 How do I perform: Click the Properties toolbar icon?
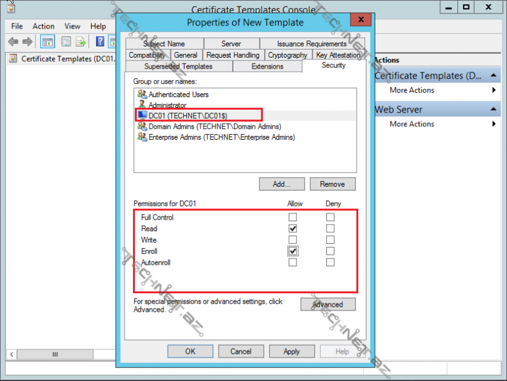click(66, 42)
